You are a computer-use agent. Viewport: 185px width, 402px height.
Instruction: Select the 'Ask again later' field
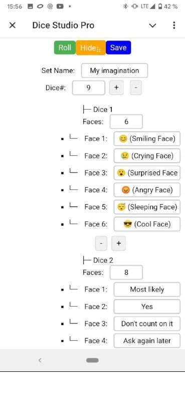147,341
